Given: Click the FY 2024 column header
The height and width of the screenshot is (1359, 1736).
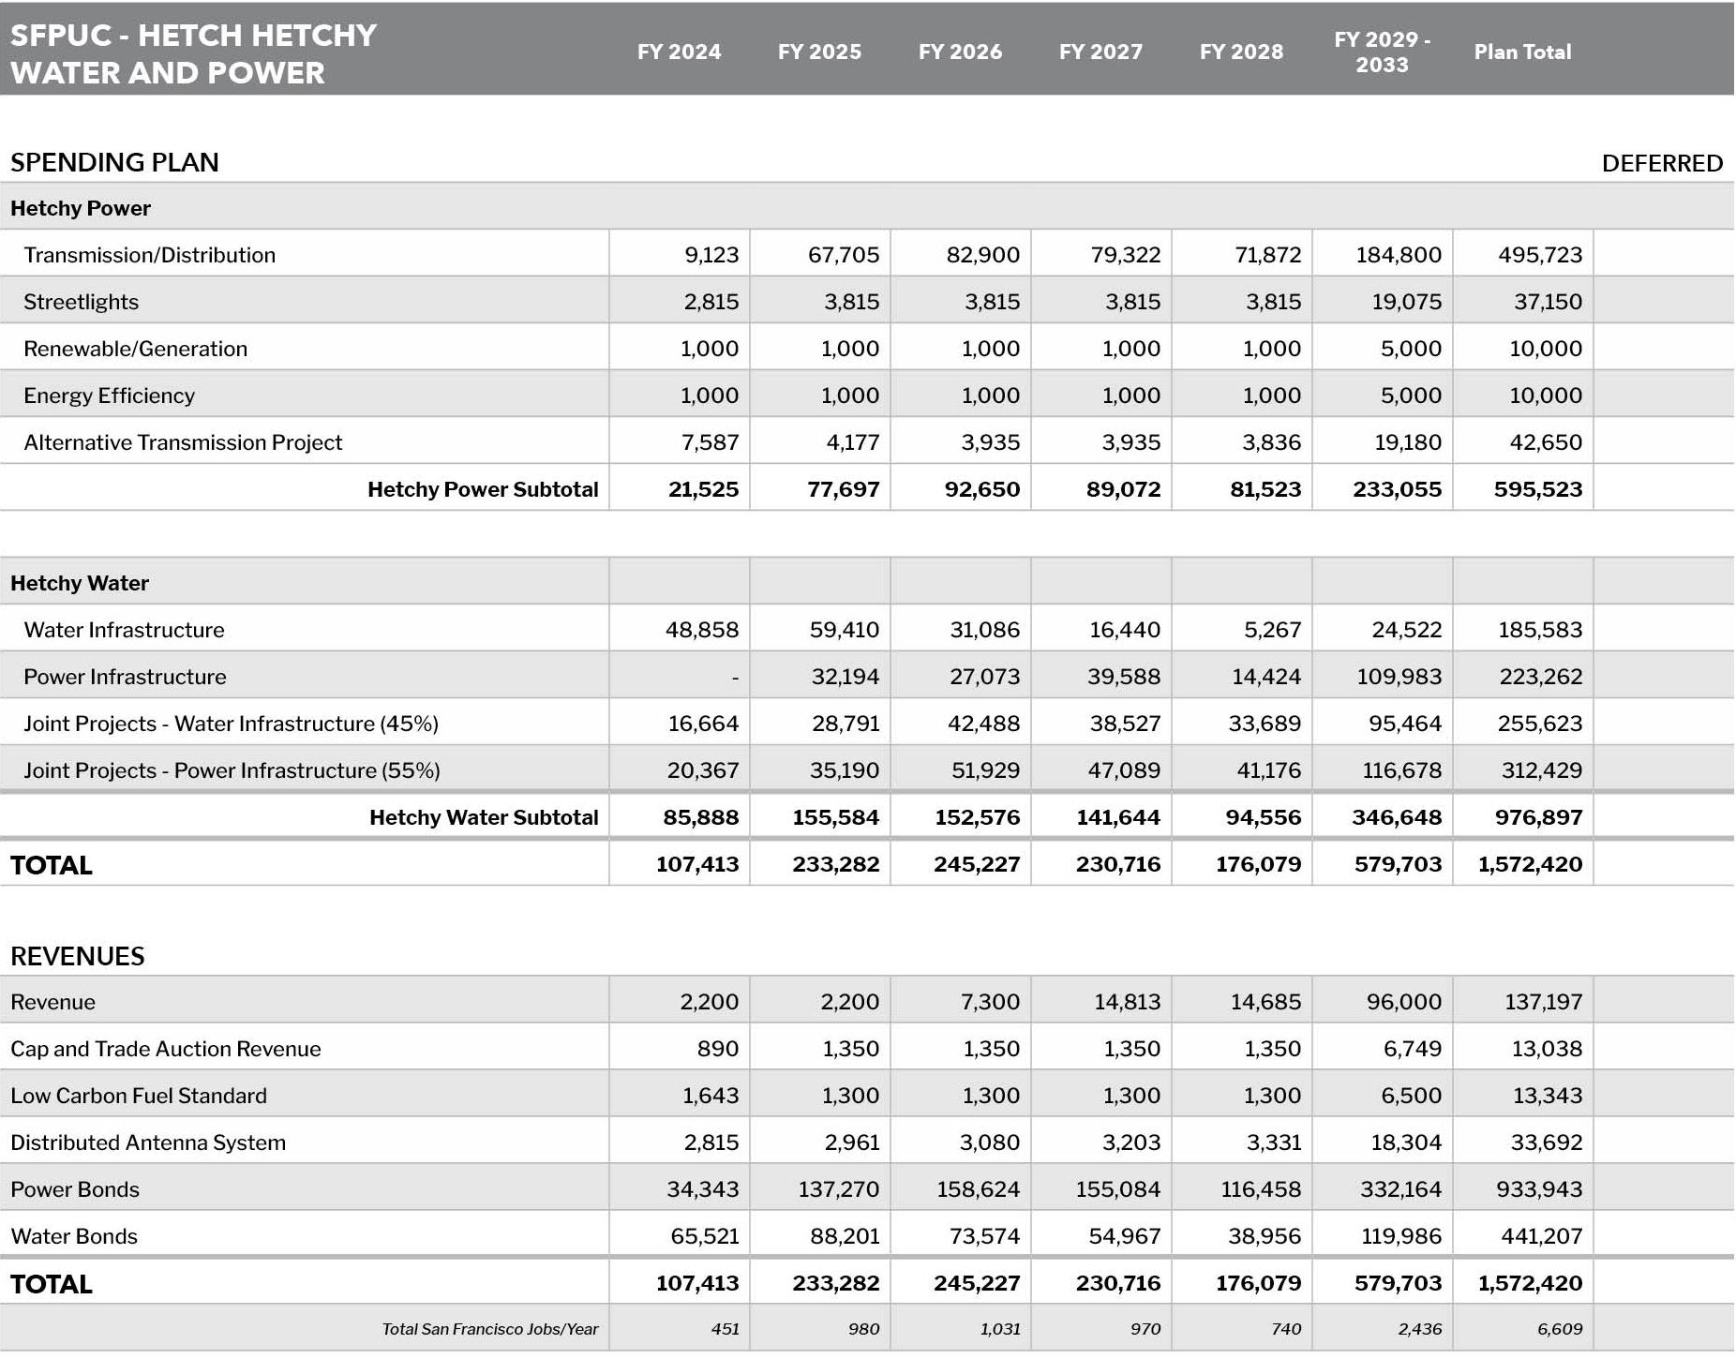Looking at the screenshot, I should point(679,52).
